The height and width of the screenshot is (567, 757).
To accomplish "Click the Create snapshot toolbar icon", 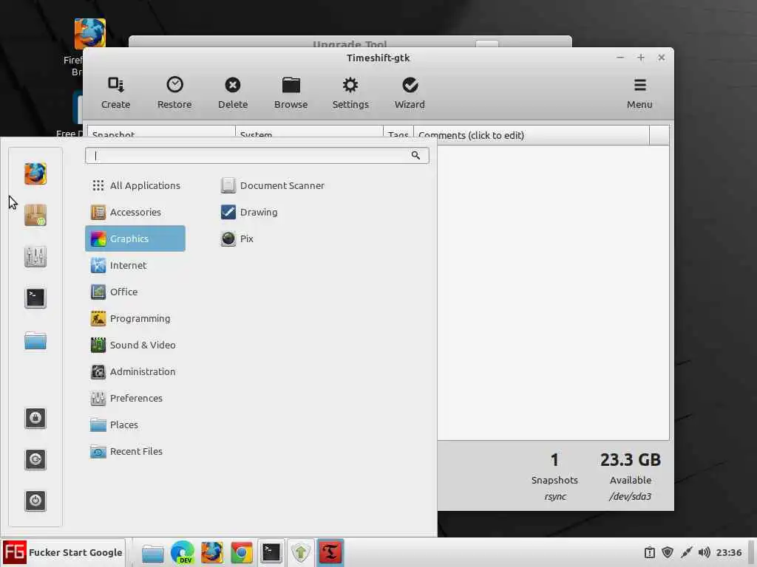I will [116, 85].
